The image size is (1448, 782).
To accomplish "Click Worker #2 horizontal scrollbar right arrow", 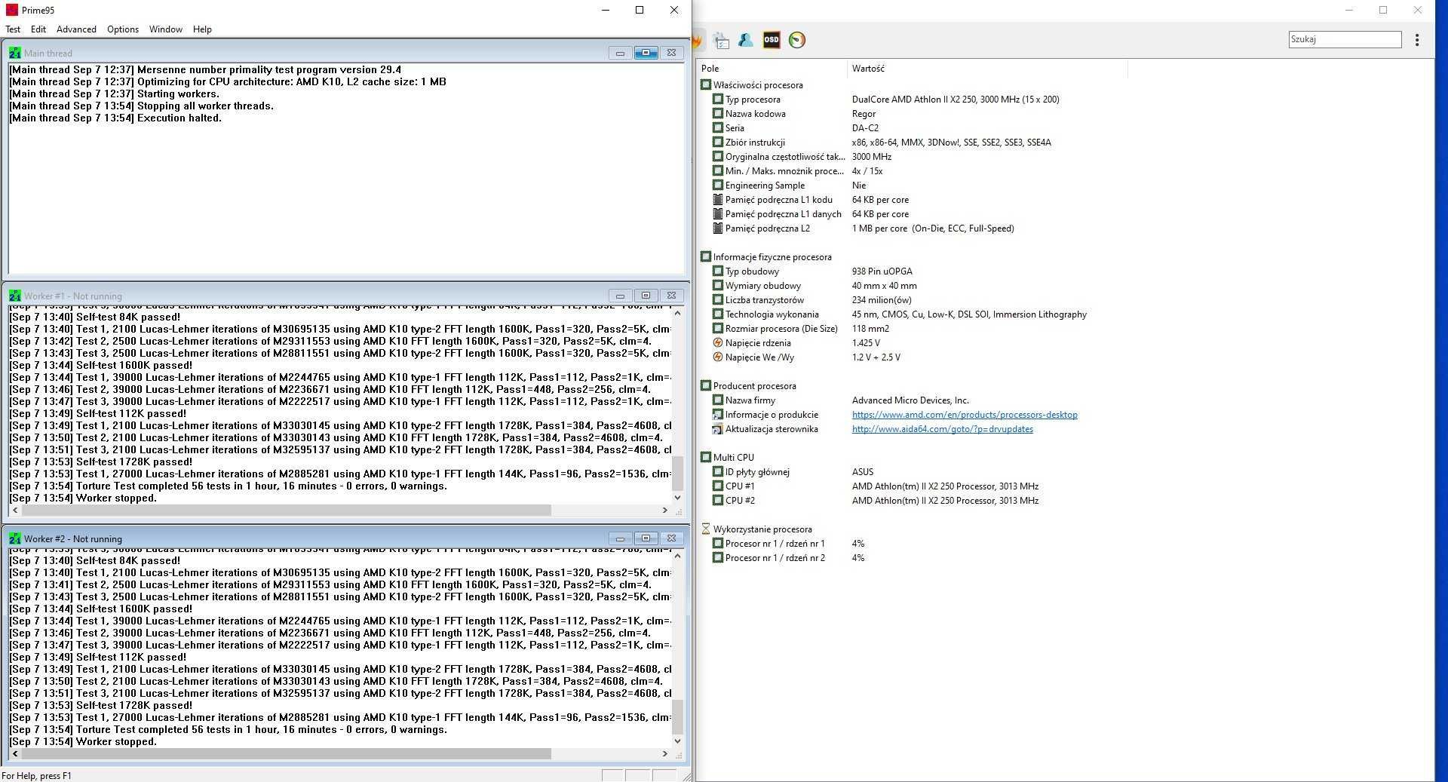I will tap(664, 753).
